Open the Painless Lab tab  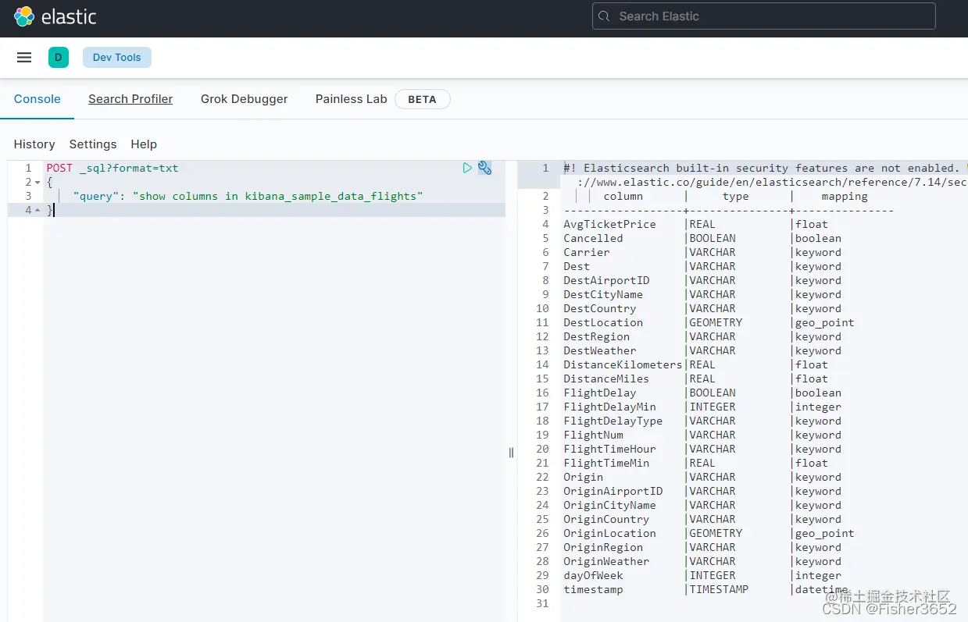pos(351,99)
